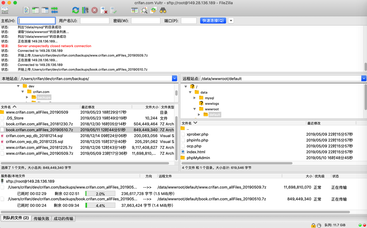Click the 快速连接(Q) button
Image resolution: width=367 pixels, height=228 pixels.
point(213,21)
